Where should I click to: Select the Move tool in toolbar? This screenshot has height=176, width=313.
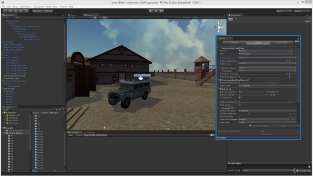(x=11, y=11)
